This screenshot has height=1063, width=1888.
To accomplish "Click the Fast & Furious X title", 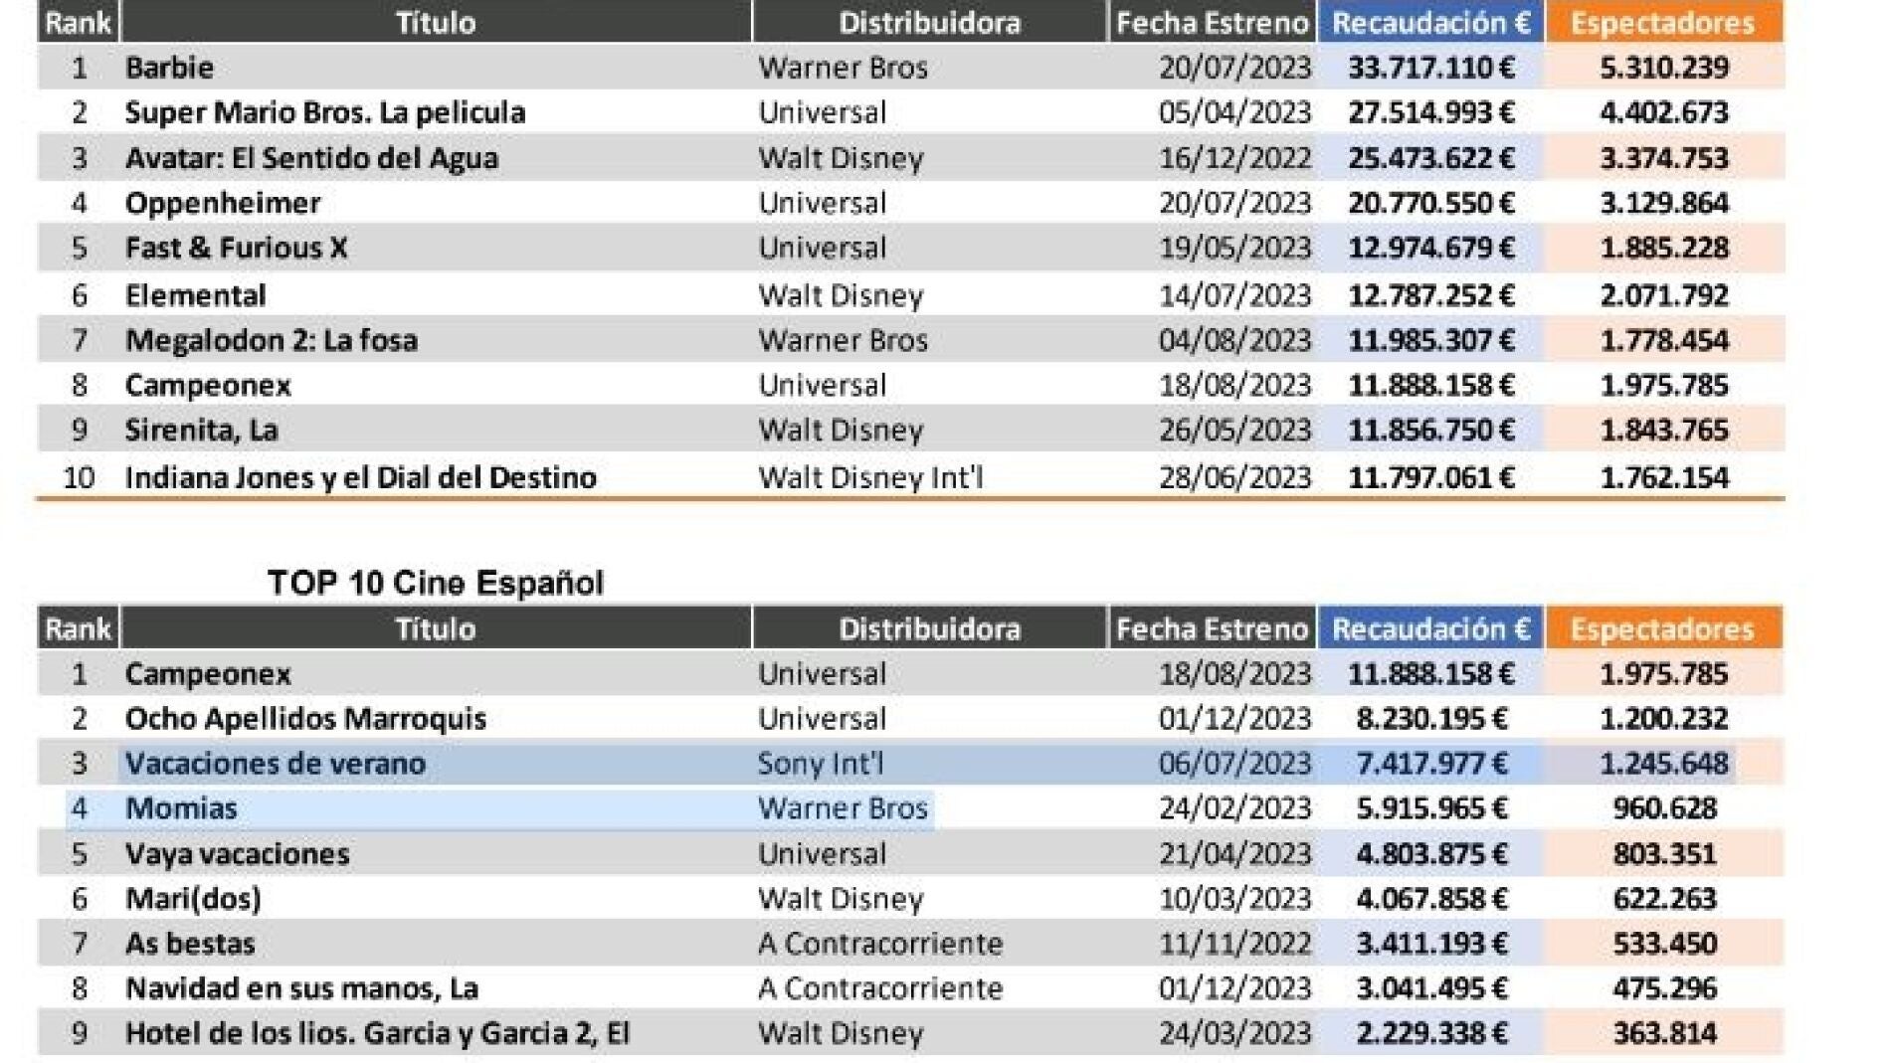I will [236, 248].
